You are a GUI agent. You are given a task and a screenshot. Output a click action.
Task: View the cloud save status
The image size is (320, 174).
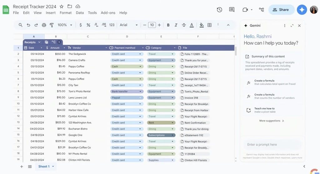coord(78,6)
